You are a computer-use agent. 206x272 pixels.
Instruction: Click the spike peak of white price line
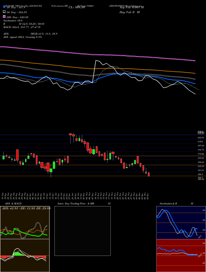pos(96,60)
